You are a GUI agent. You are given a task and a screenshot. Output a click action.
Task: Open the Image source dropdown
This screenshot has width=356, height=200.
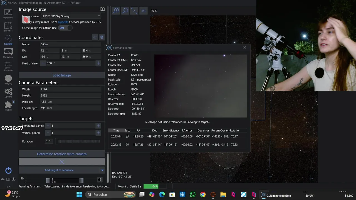(71, 16)
